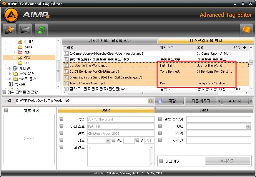
Task: Switch to 사용자에 의한 파일의 추가 tab
Action: (110, 41)
